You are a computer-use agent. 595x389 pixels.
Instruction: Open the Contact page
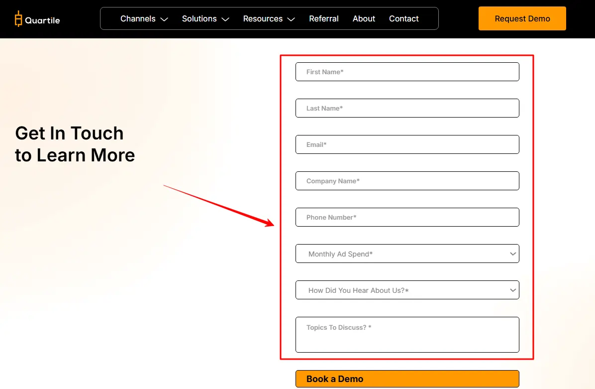[x=403, y=18]
